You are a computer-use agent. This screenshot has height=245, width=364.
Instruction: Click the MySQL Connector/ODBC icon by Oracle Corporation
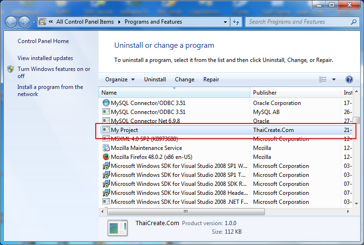(x=106, y=103)
